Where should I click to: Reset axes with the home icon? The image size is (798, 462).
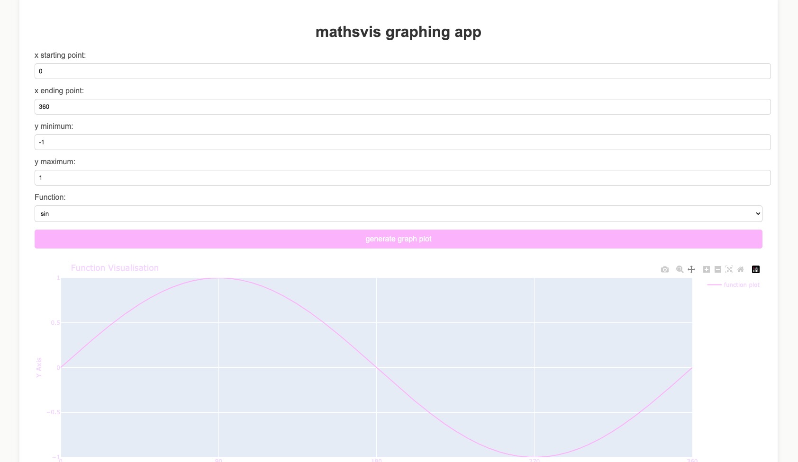[x=741, y=269]
